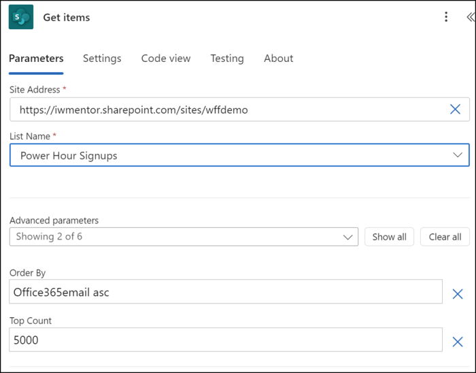Image resolution: width=476 pixels, height=373 pixels.
Task: Collapse the Get items panel
Action: [x=470, y=17]
